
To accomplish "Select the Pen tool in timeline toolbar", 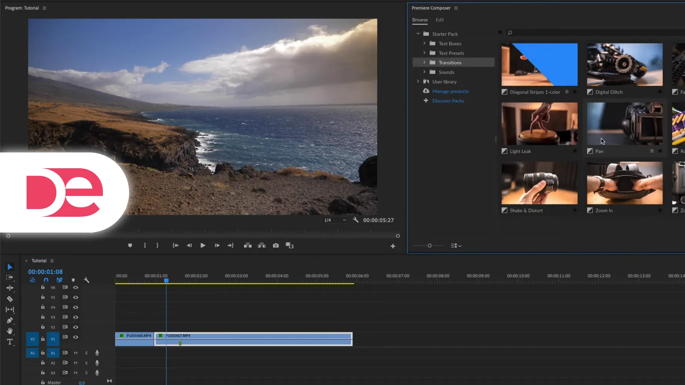I will point(10,320).
